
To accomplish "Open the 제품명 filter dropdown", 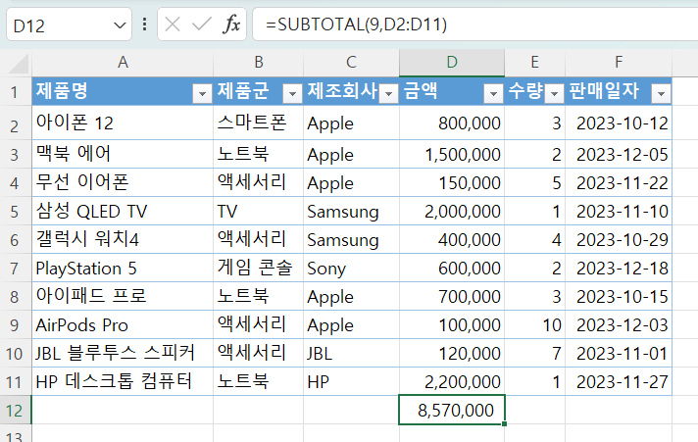I will coord(202,94).
